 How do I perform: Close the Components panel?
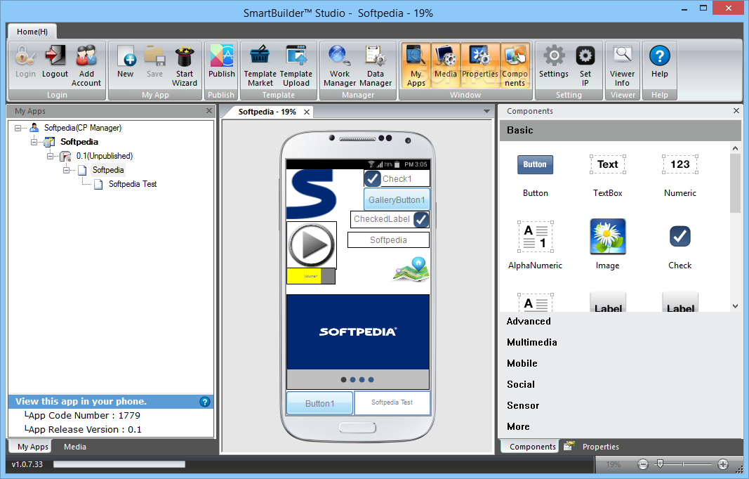coord(736,111)
